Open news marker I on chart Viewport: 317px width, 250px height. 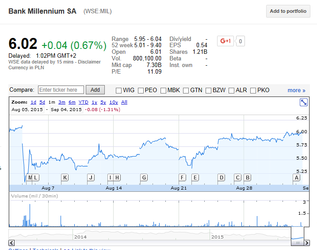(111, 178)
